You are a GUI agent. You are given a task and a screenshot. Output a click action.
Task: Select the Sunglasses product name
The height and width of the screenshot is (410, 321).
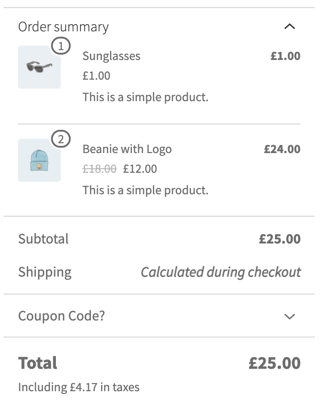point(111,56)
